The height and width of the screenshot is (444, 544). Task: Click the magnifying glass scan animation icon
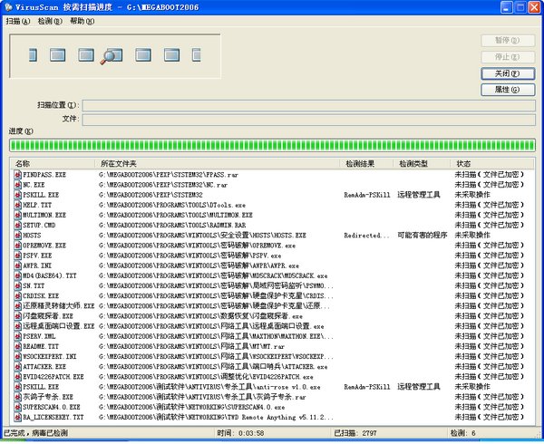coord(112,56)
